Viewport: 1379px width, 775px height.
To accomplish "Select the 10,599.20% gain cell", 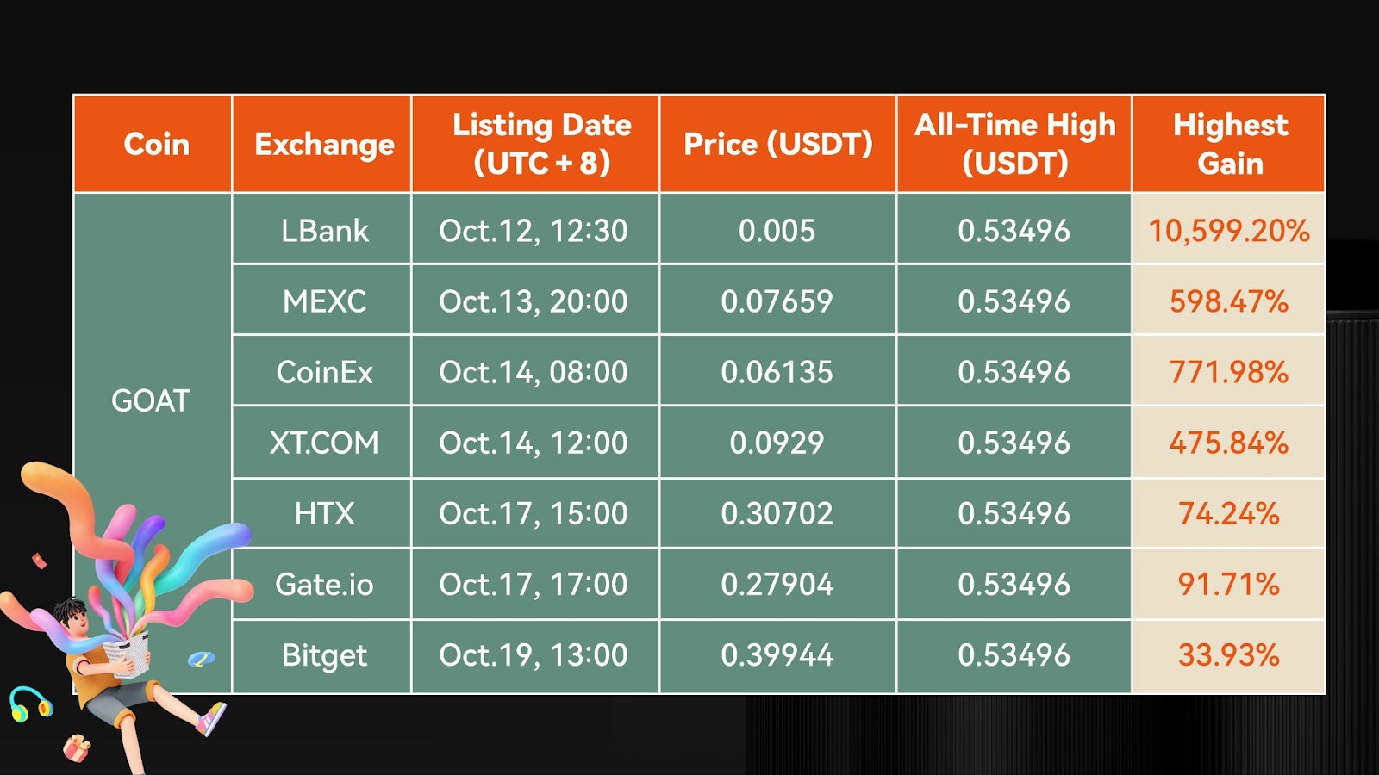I will tap(1228, 229).
